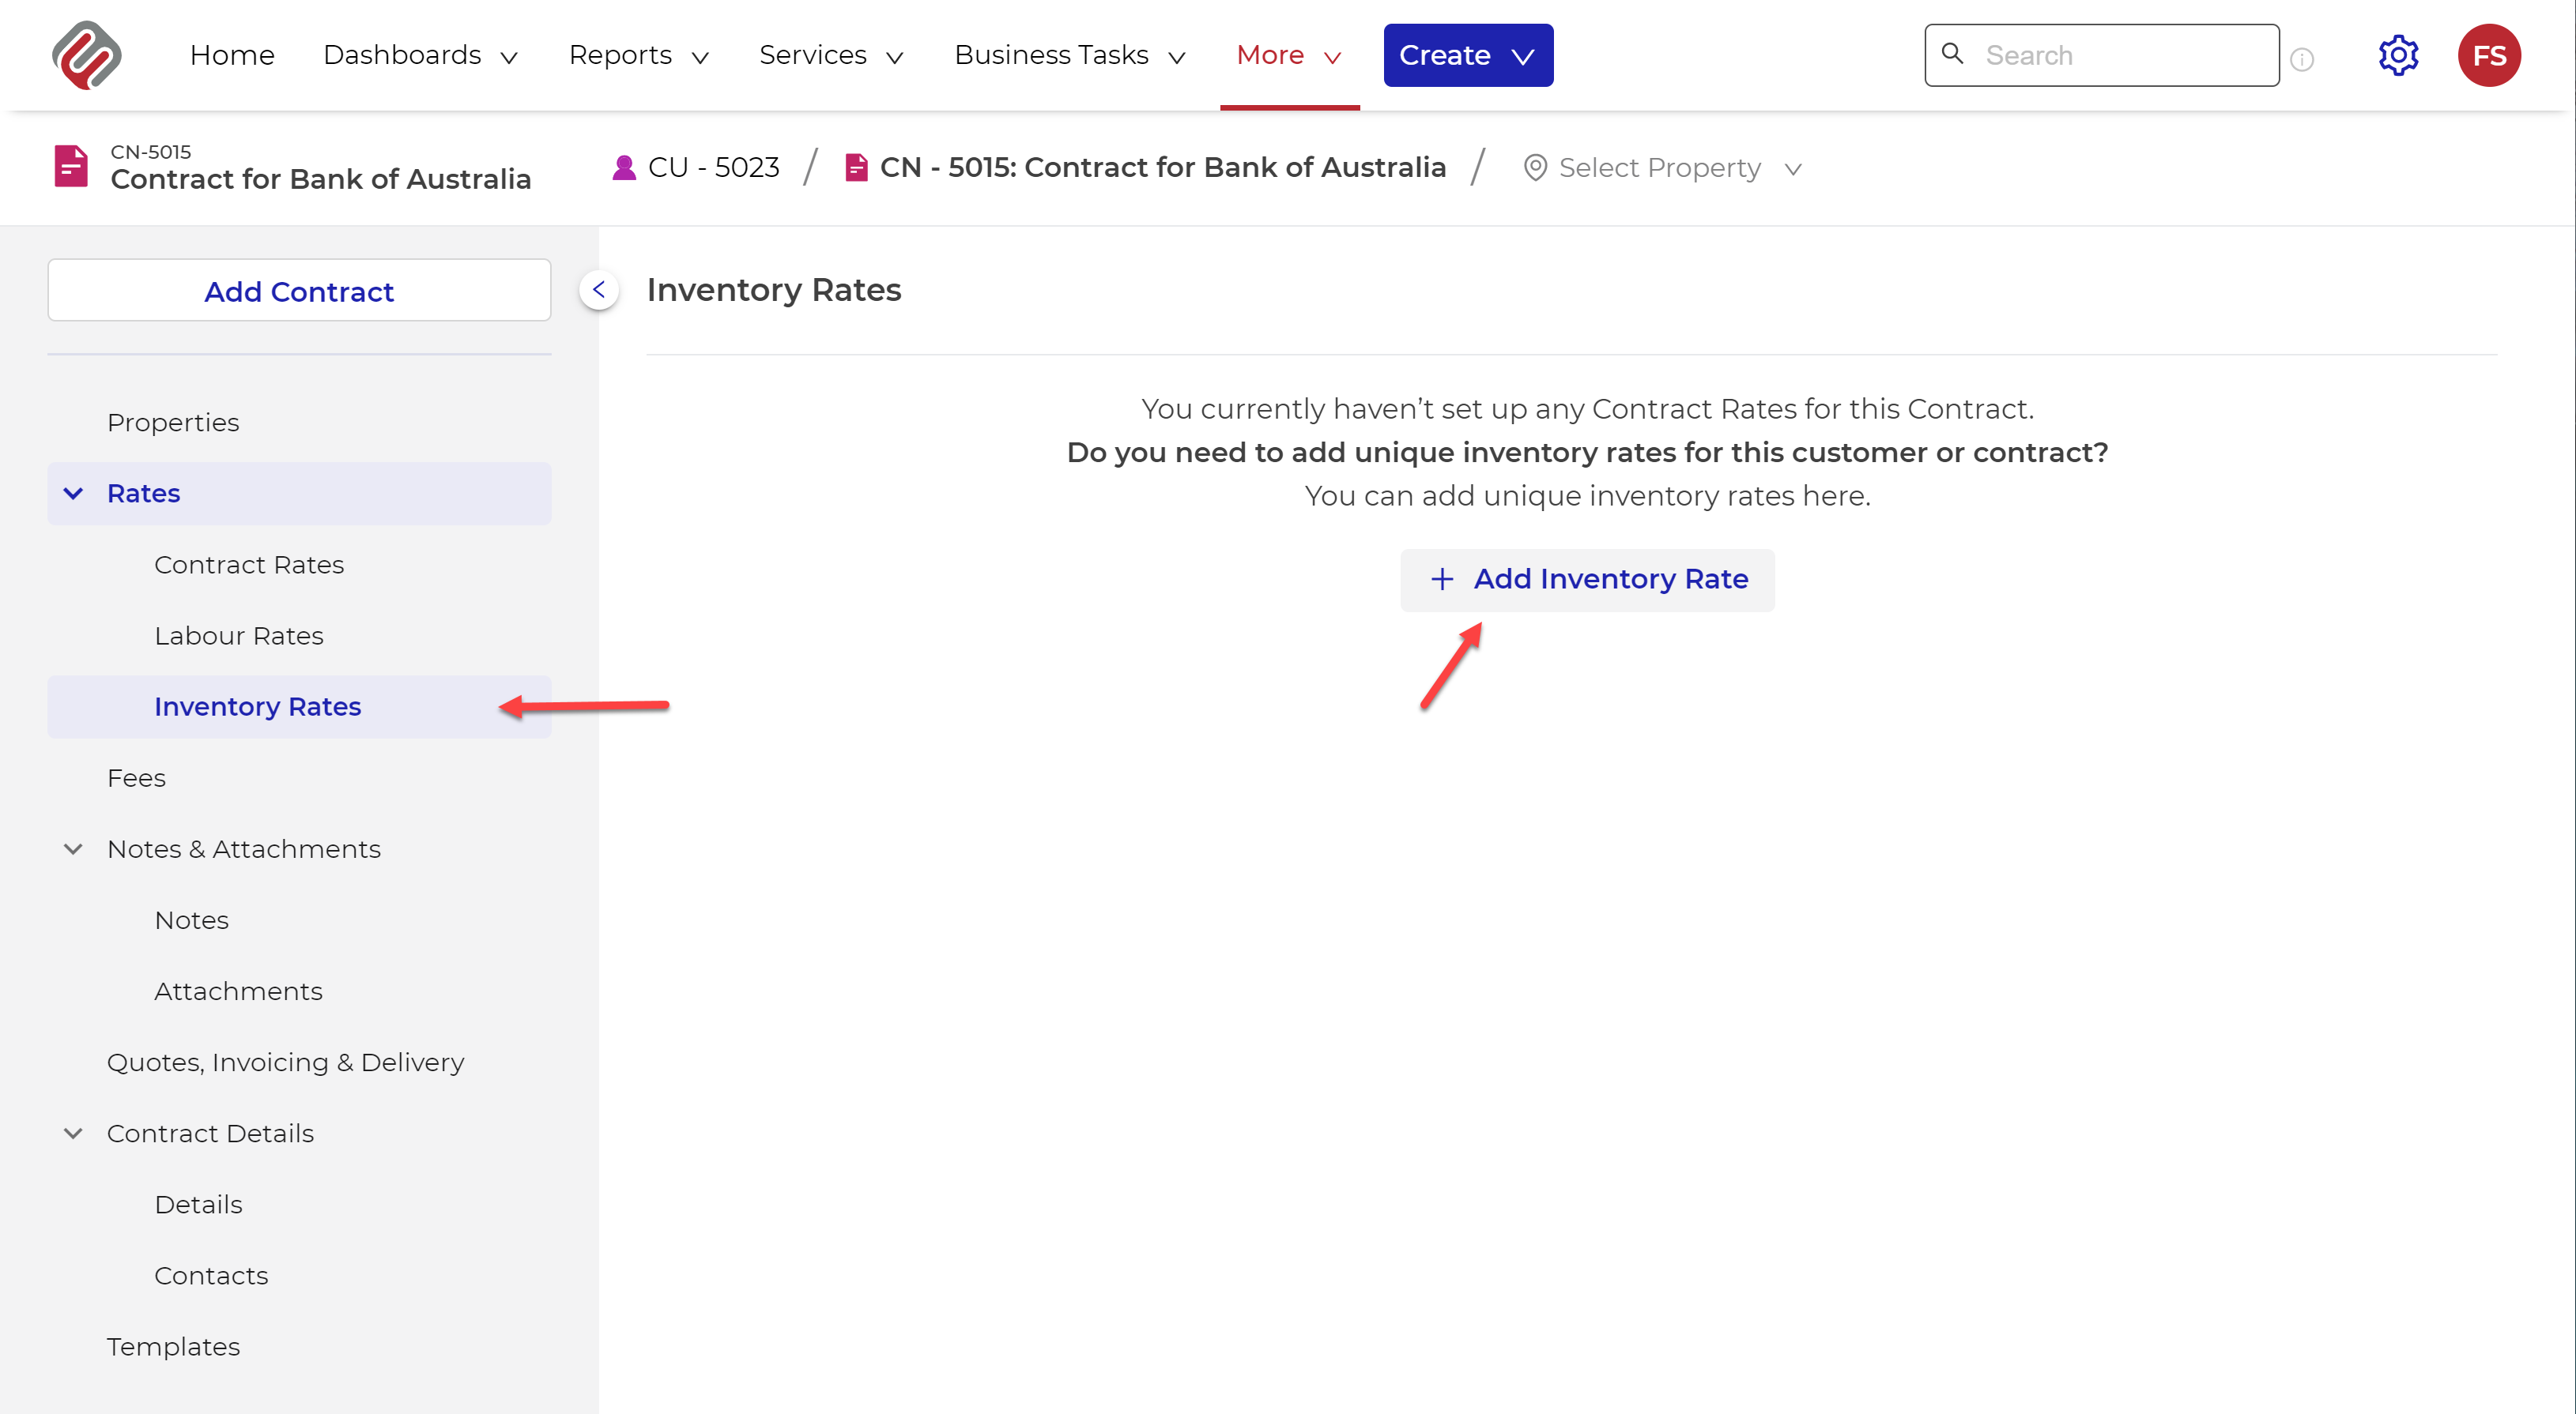
Task: Collapse the Rates section chevron
Action: click(73, 493)
